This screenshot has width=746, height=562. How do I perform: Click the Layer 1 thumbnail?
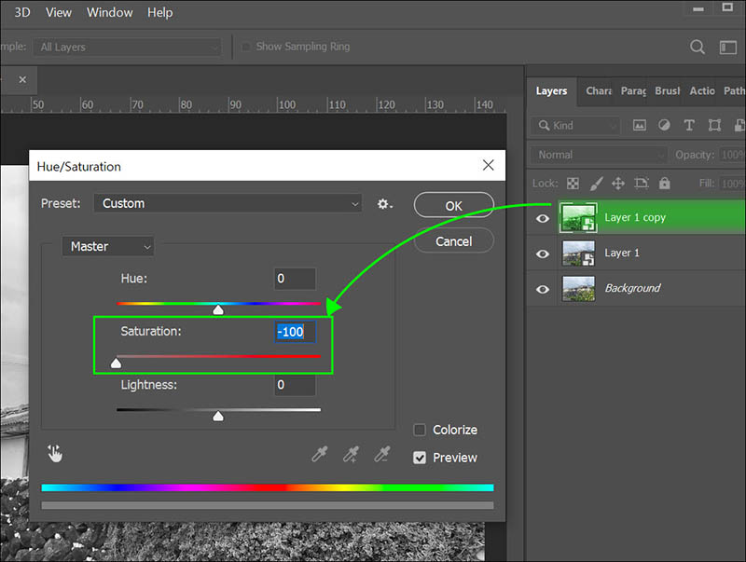[578, 253]
